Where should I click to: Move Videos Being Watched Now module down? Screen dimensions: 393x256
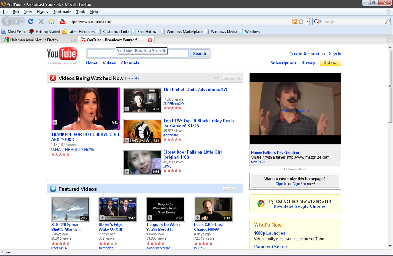point(232,78)
